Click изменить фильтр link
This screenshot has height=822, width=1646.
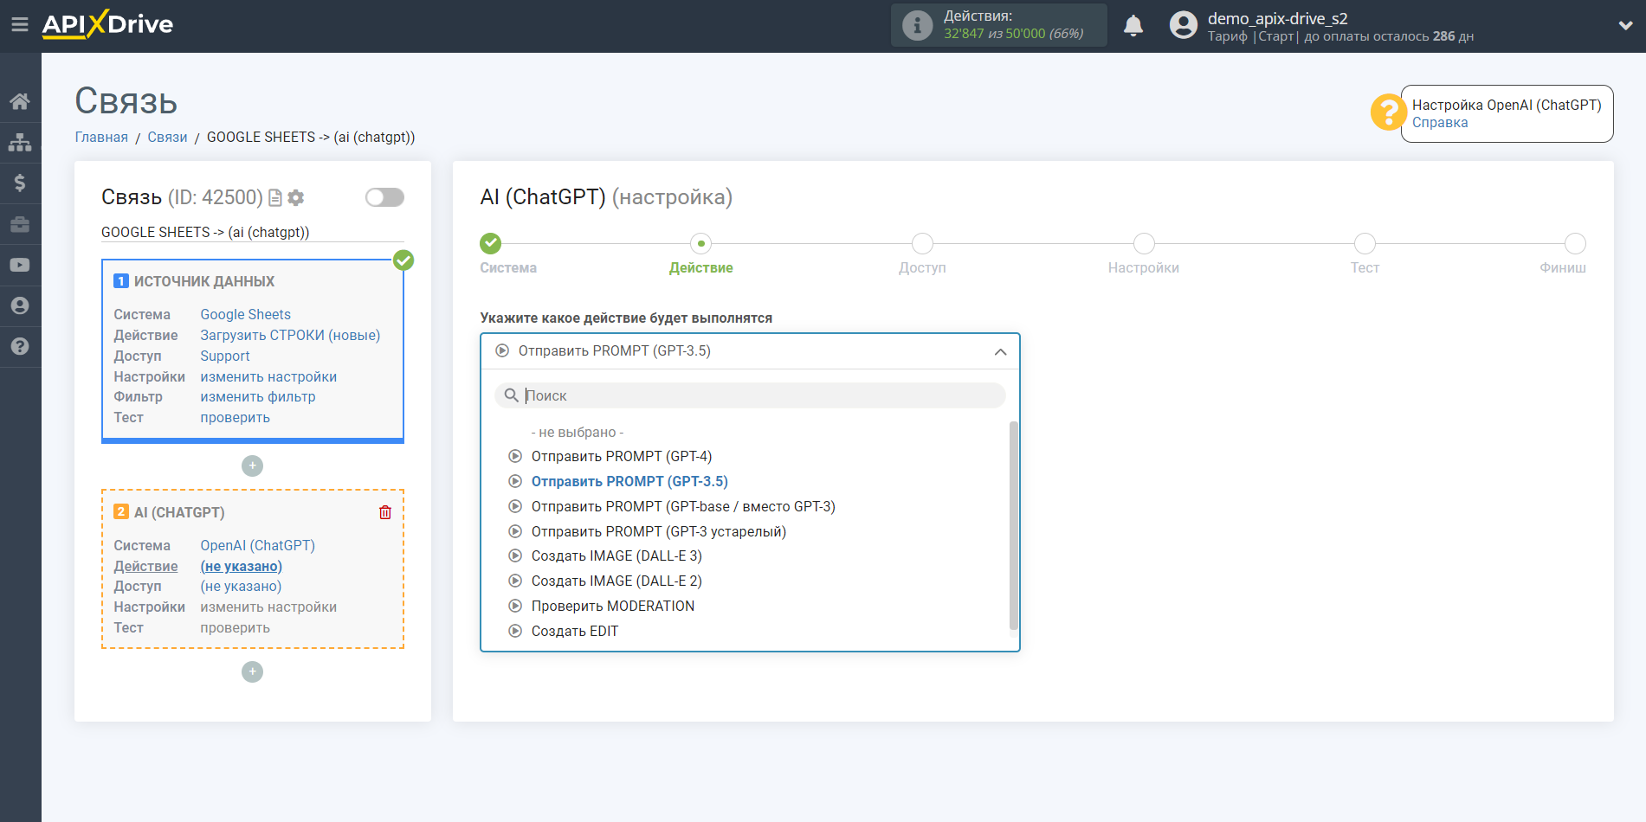pos(257,397)
